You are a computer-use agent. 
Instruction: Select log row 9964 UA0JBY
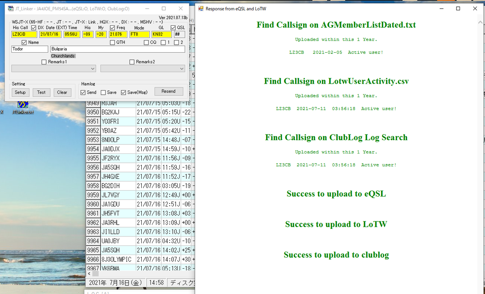[140, 241]
